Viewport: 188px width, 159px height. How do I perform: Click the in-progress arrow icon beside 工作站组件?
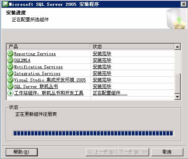click(x=10, y=93)
